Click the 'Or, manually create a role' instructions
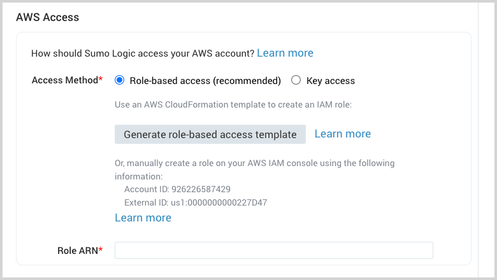 254,164
